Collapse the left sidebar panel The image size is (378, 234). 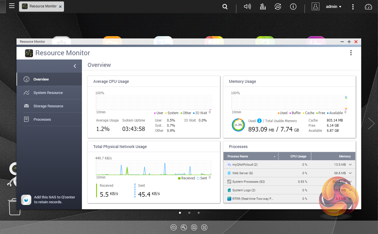[x=75, y=66]
